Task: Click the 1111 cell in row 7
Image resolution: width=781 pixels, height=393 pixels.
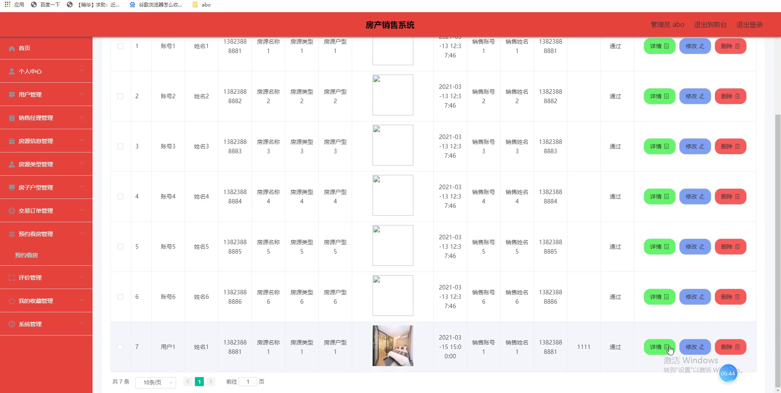Action: point(584,347)
